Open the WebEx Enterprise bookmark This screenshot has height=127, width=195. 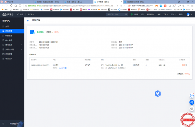point(165,9)
